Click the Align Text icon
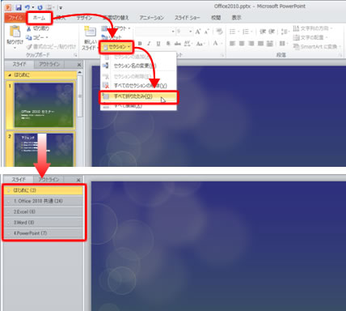Screen dimensions: 346x311 296,37
